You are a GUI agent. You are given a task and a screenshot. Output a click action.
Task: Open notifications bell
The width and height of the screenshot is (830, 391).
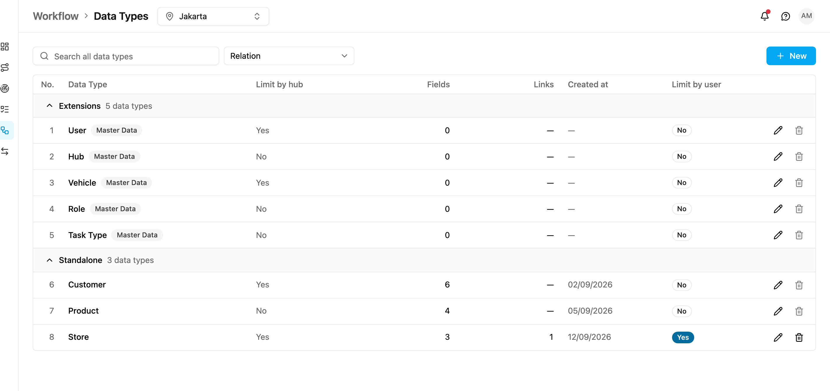[x=765, y=16]
